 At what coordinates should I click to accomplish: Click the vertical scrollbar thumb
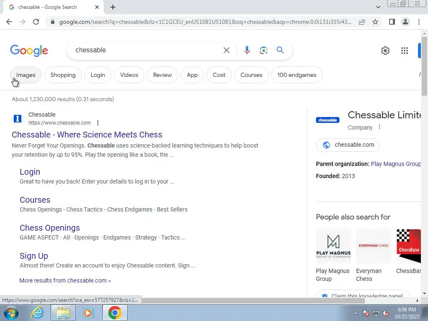click(x=424, y=66)
